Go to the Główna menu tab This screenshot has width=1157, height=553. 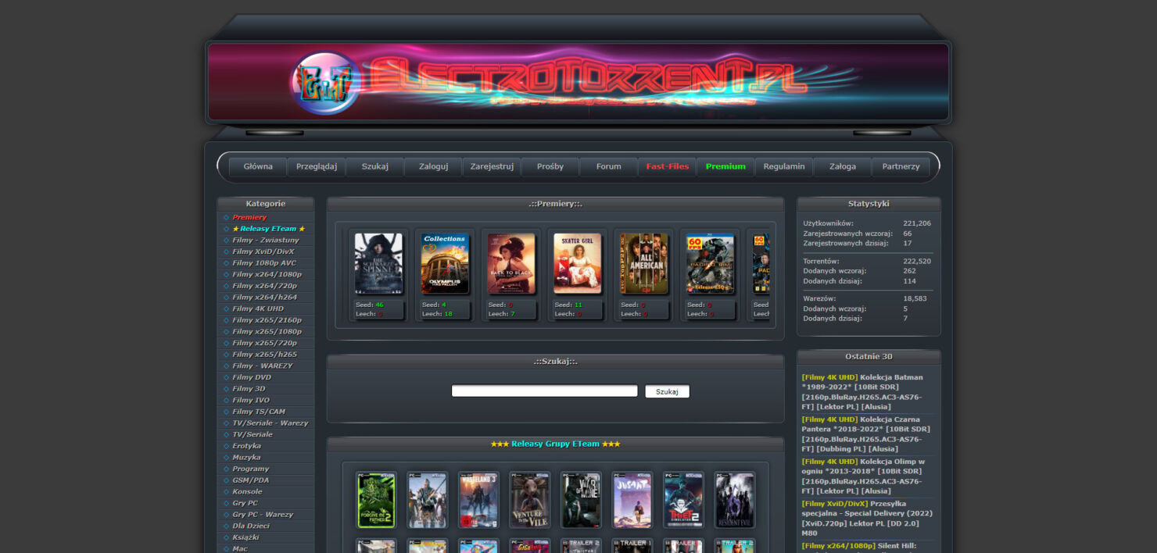pos(258,166)
